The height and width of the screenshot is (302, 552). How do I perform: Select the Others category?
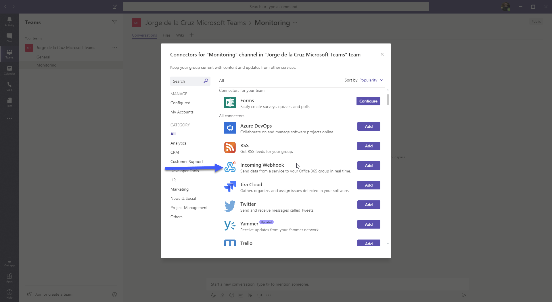tap(176, 217)
